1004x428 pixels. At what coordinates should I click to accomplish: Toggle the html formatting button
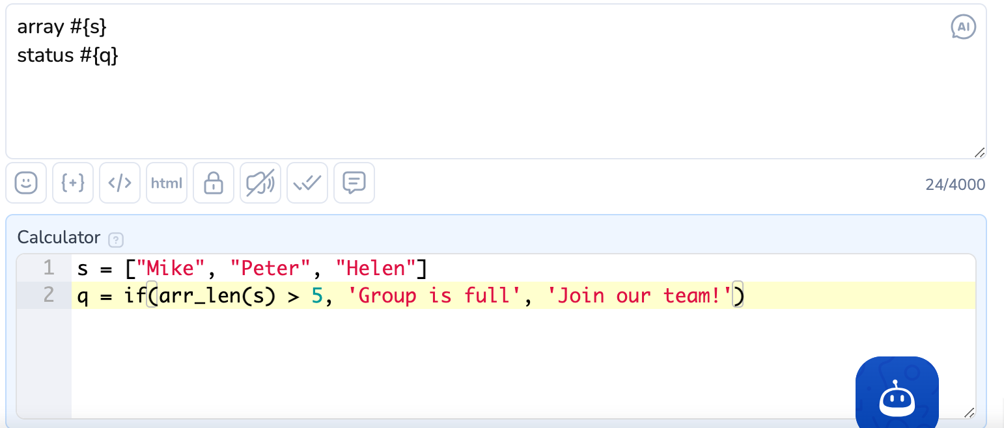167,183
